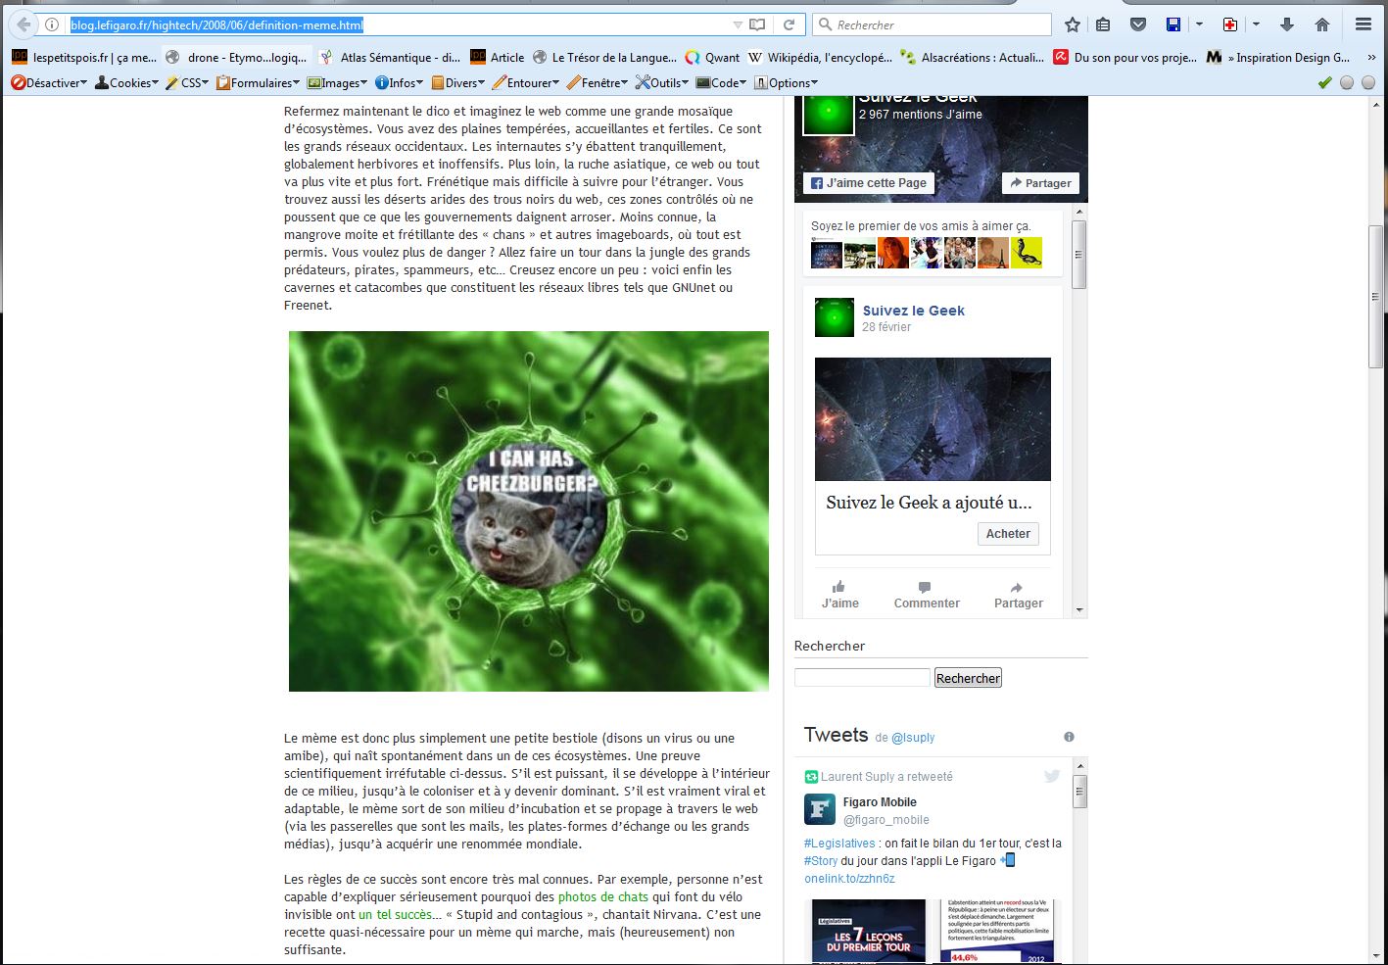Click the main page vertical scrollbar thumb
The height and width of the screenshot is (965, 1388).
coord(1376,294)
